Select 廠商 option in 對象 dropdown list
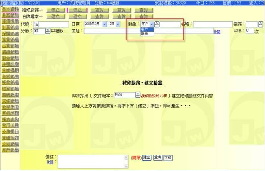This screenshot has height=171, width=265. [145, 34]
